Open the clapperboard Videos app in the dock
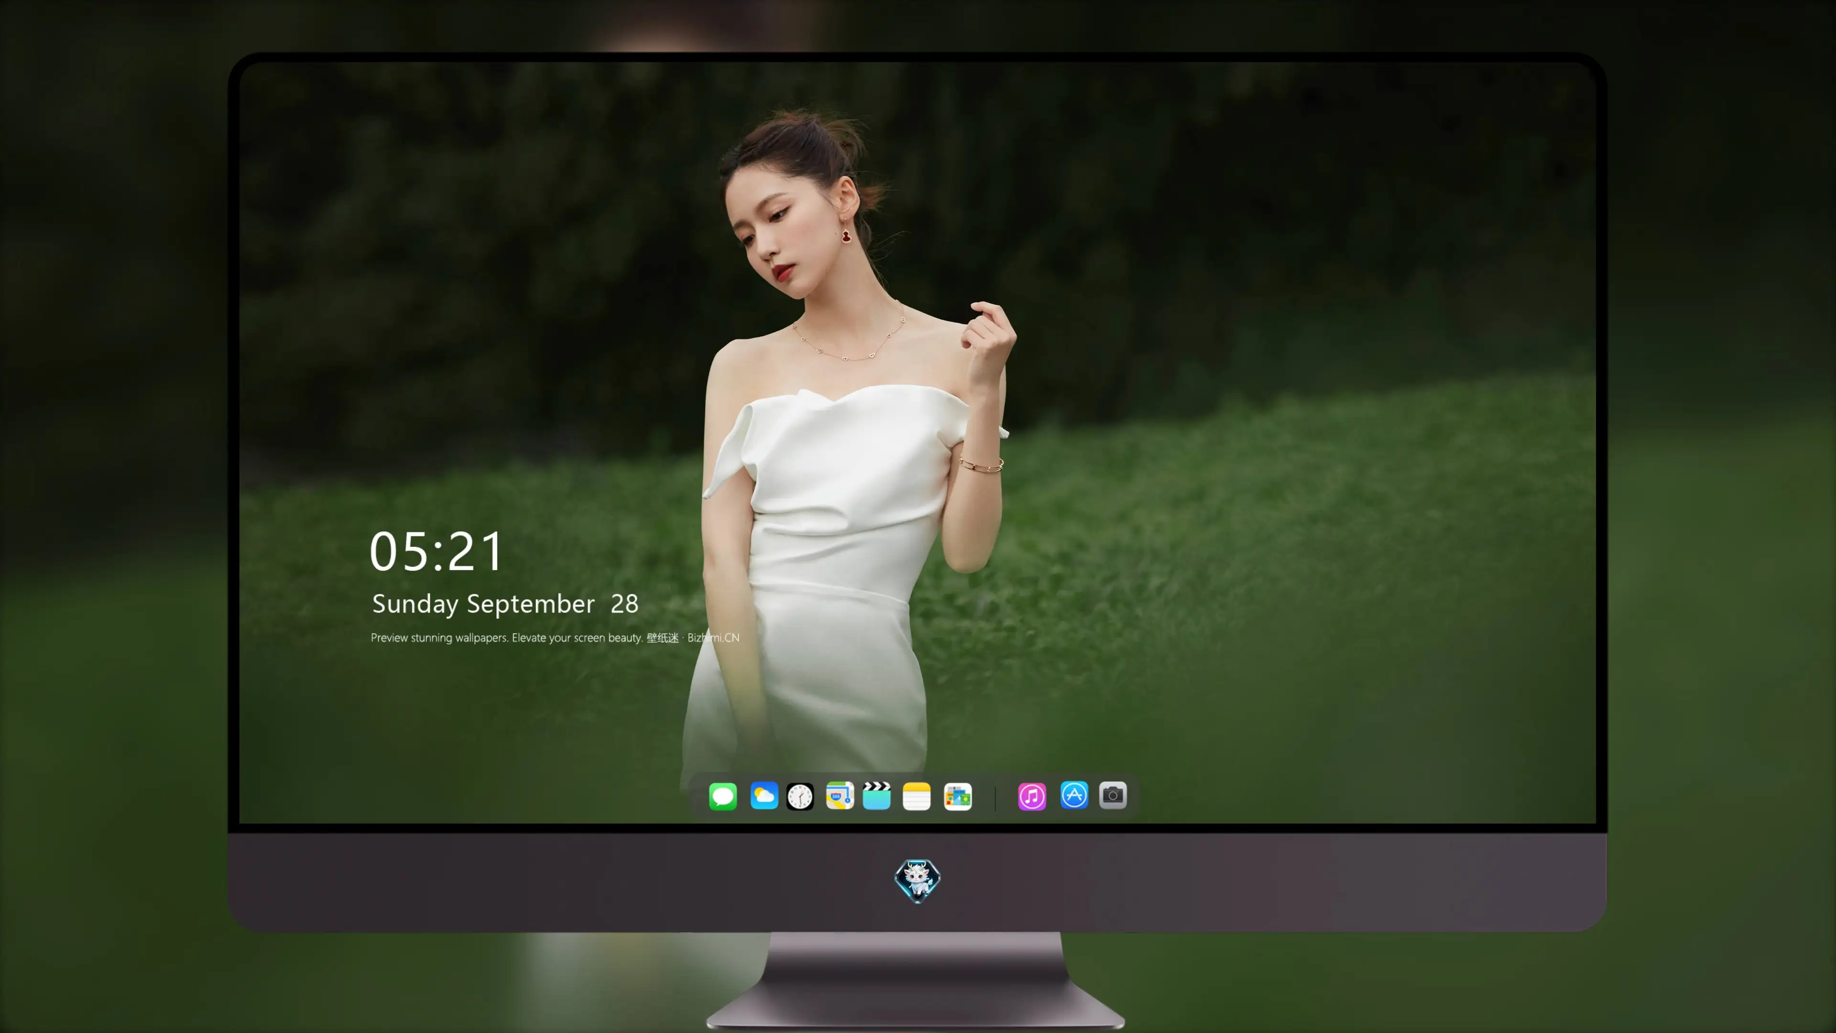 click(877, 796)
